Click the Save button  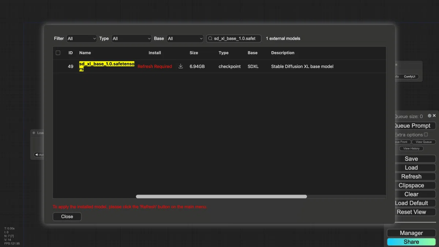pyautogui.click(x=414, y=159)
